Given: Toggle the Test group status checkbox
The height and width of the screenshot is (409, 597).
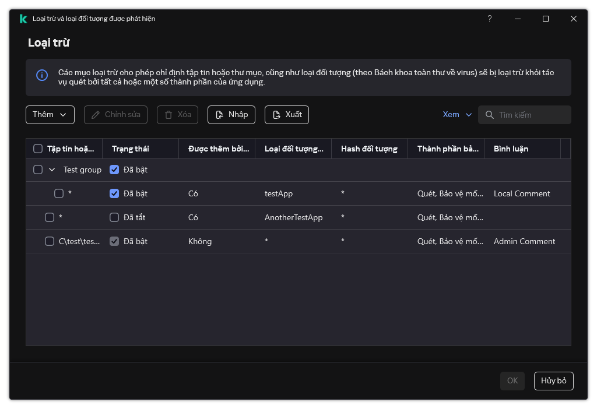Looking at the screenshot, I should 114,170.
